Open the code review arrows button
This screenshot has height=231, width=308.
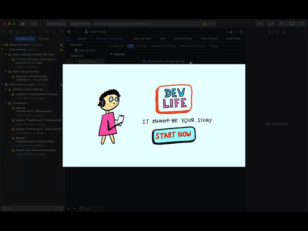click(x=271, y=24)
